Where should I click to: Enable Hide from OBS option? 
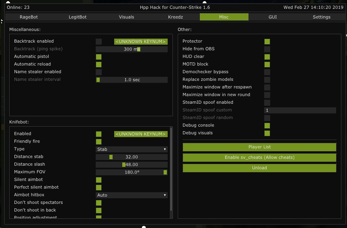point(267,49)
